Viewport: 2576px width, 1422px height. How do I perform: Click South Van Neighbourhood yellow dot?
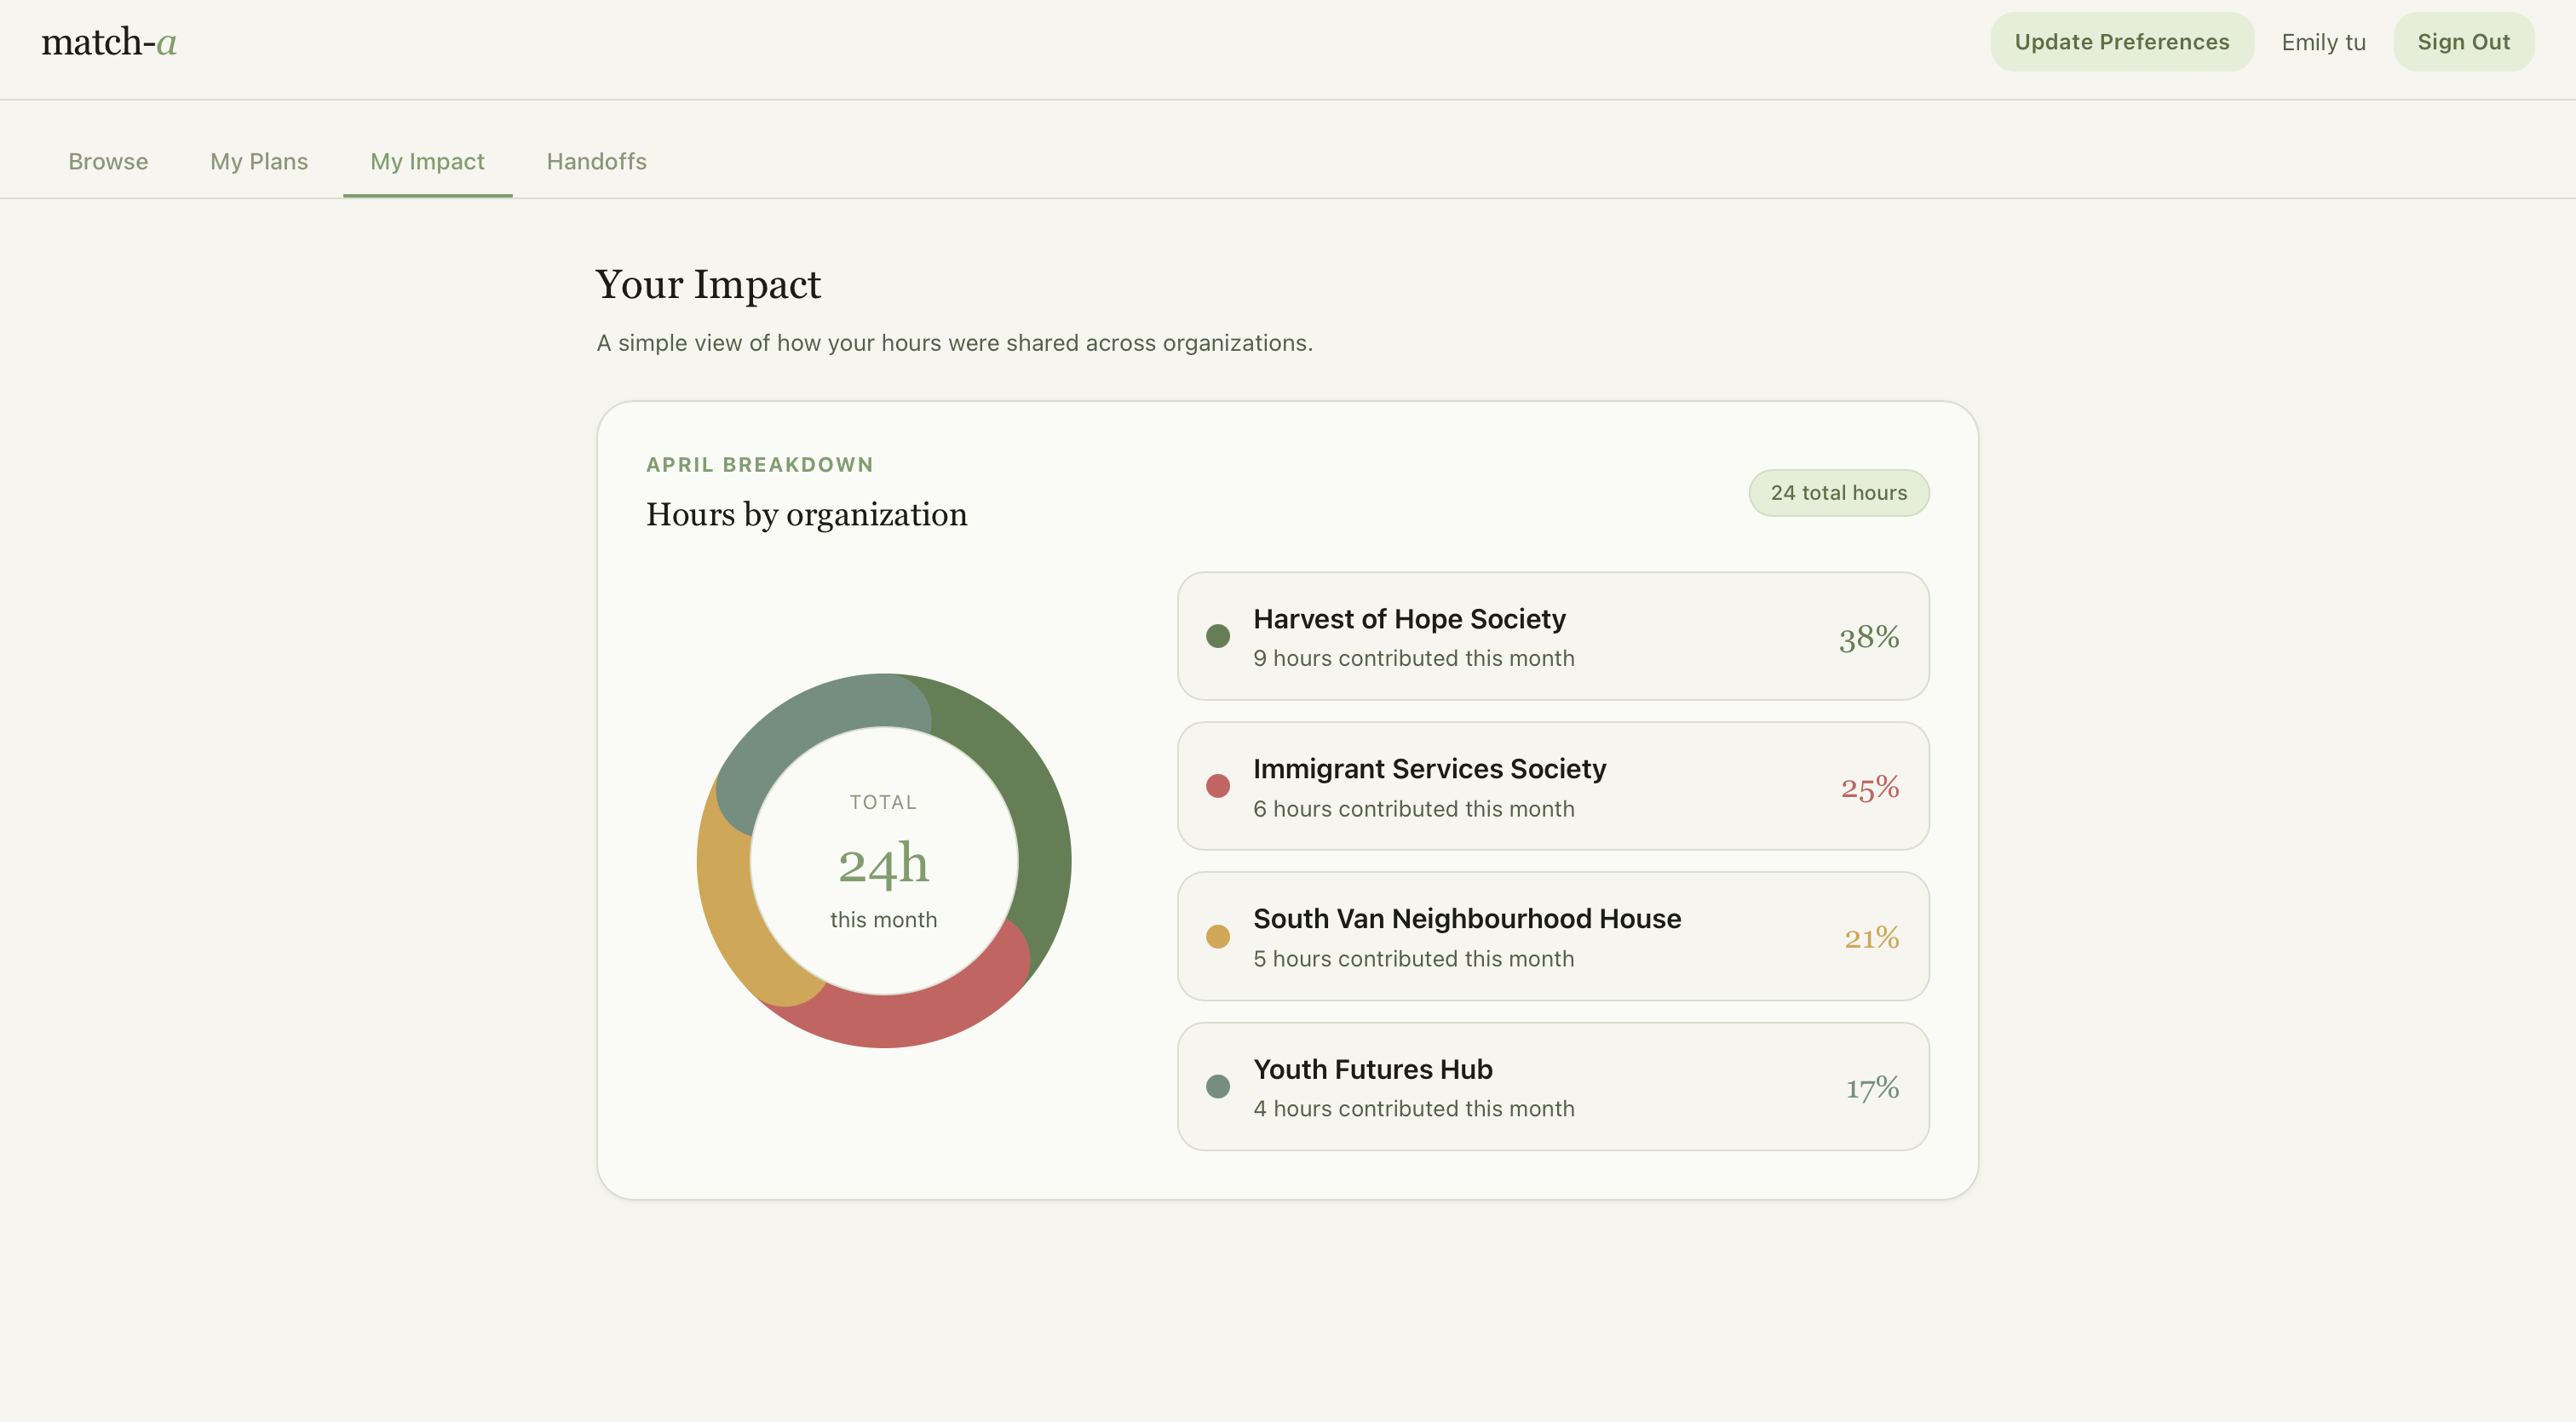[1217, 937]
